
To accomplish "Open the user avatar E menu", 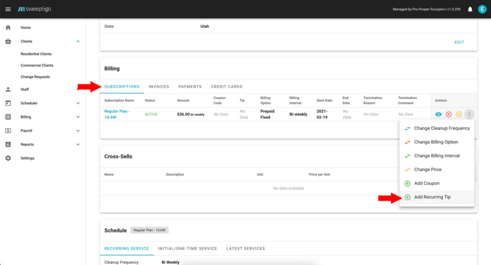I will coord(482,9).
